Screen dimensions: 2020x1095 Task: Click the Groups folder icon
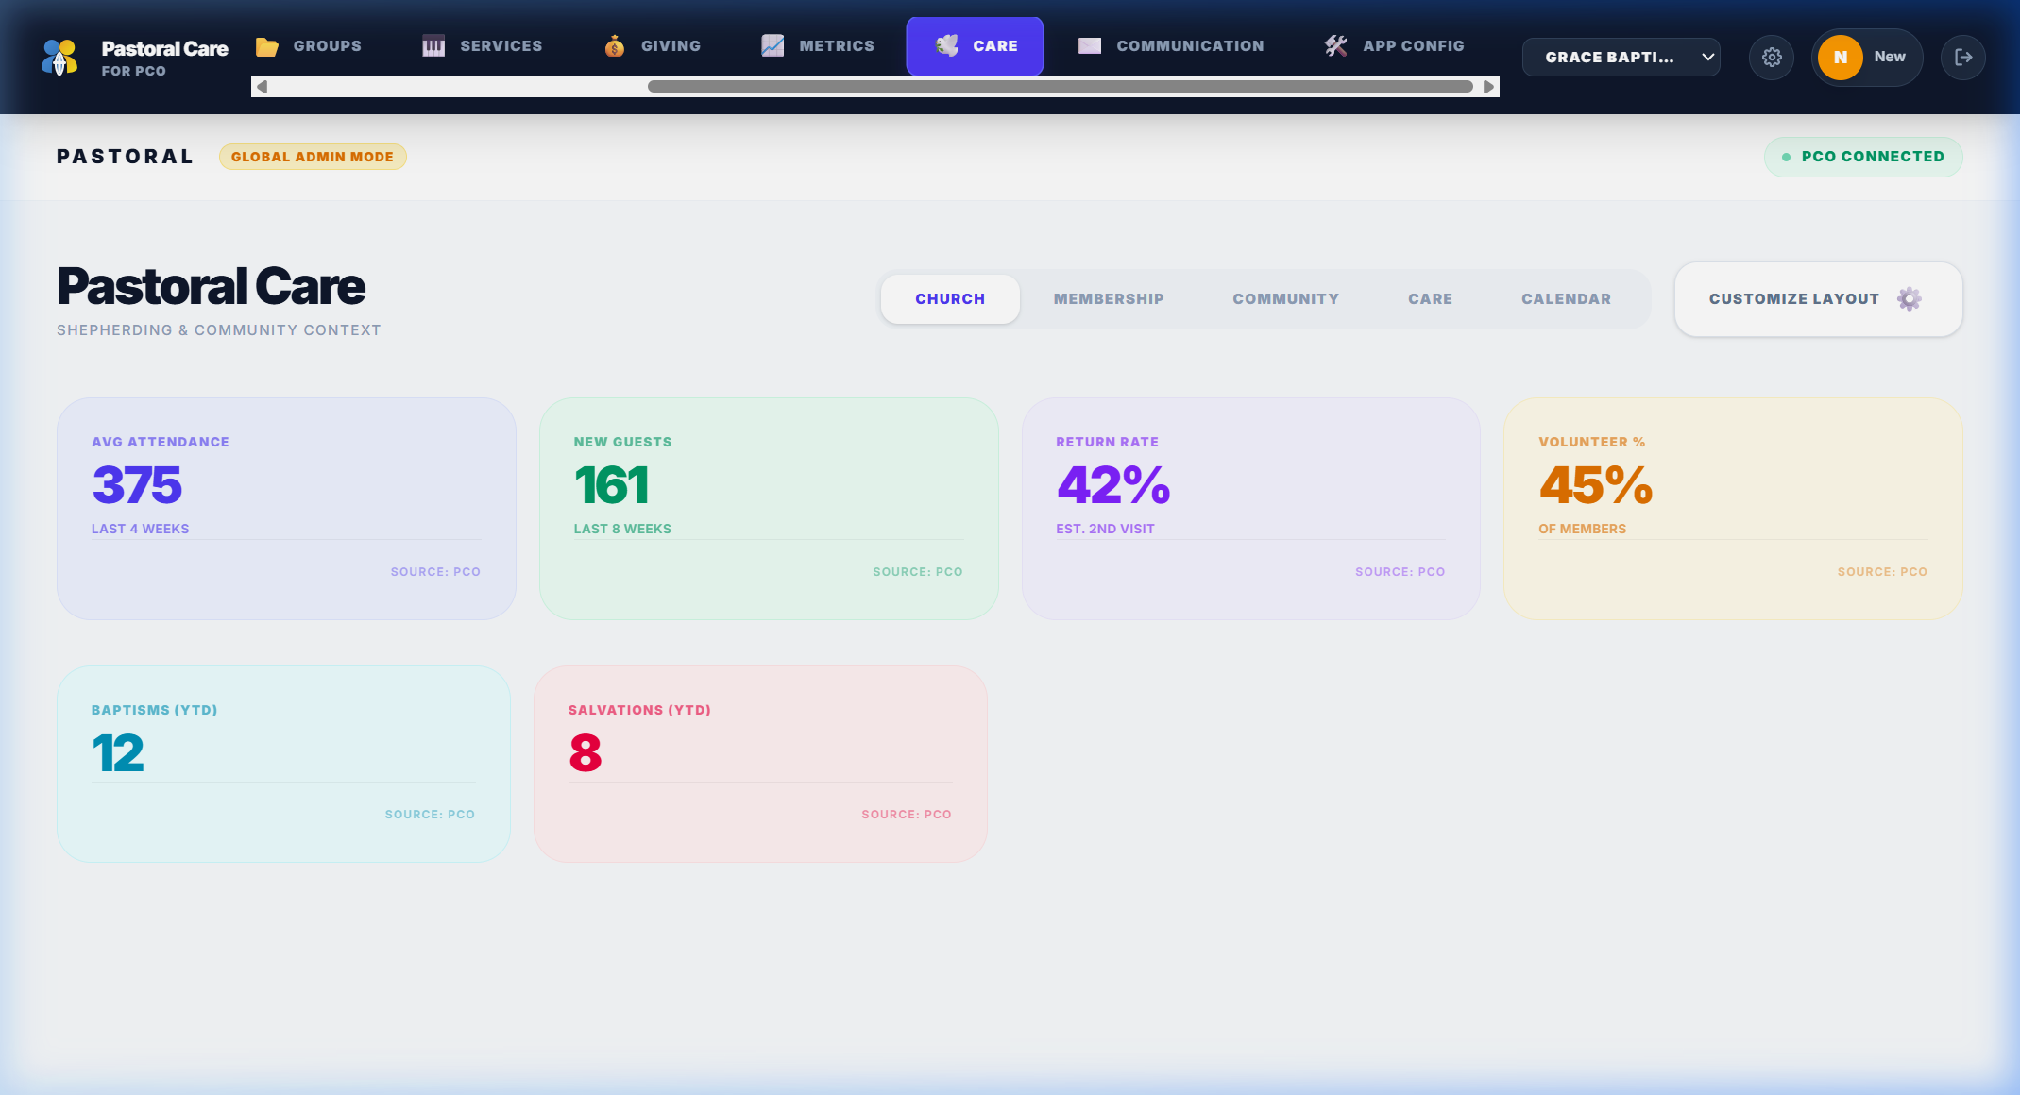pos(267,46)
